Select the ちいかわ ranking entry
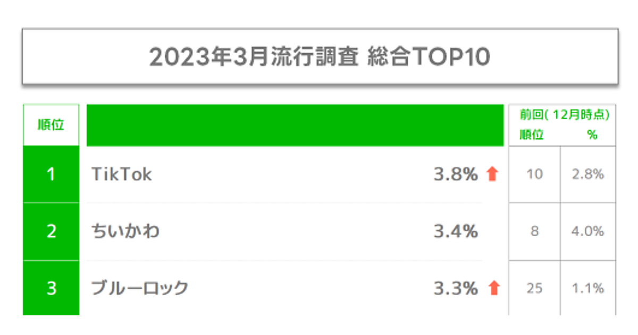This screenshot has height=335, width=638. (x=125, y=231)
